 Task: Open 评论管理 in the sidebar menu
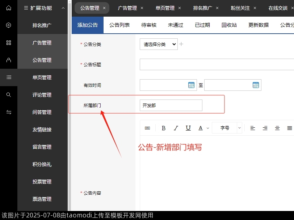42,95
